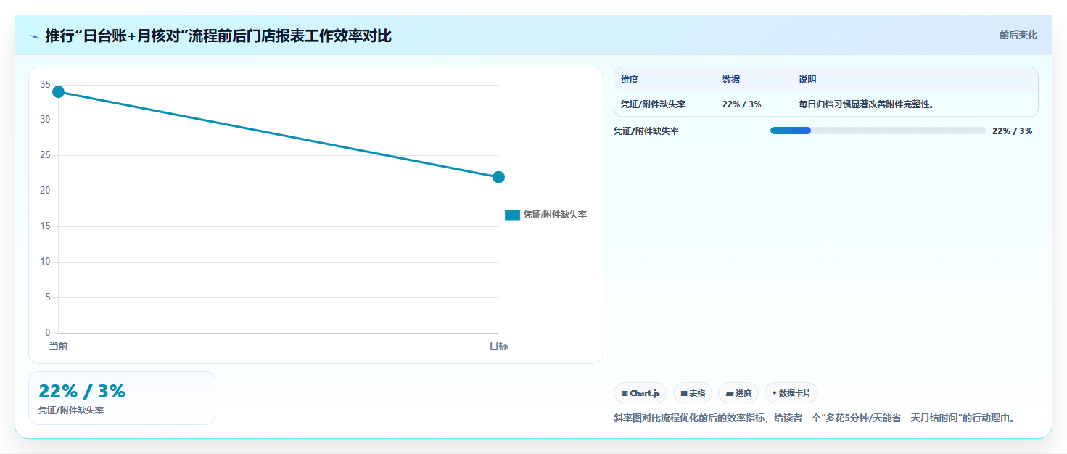Click the 凭证/附件缺失率 progress bar
Image resolution: width=1067 pixels, height=454 pixels.
878,131
